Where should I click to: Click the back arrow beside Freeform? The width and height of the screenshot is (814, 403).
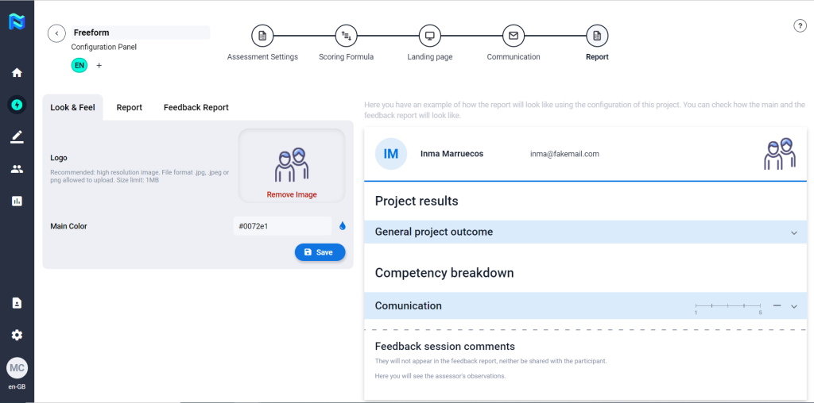click(56, 33)
